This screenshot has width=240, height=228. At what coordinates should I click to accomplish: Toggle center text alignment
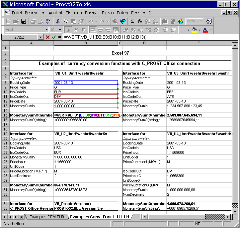click(100, 30)
